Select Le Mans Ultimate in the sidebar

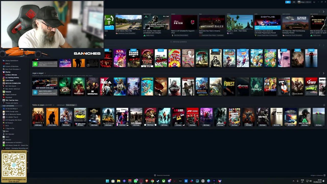pos(11,75)
